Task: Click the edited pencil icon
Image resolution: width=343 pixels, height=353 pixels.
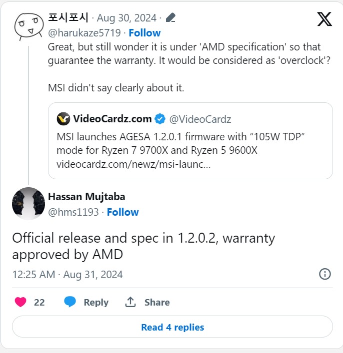Action: [170, 18]
